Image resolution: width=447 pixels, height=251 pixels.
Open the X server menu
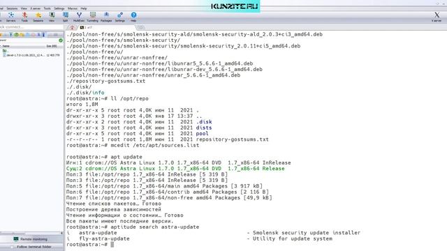click(36, 8)
